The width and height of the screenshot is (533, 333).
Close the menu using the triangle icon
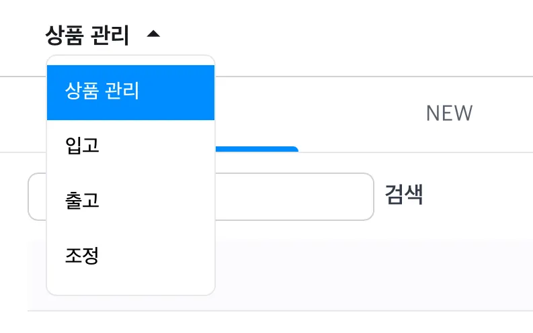pyautogui.click(x=153, y=34)
